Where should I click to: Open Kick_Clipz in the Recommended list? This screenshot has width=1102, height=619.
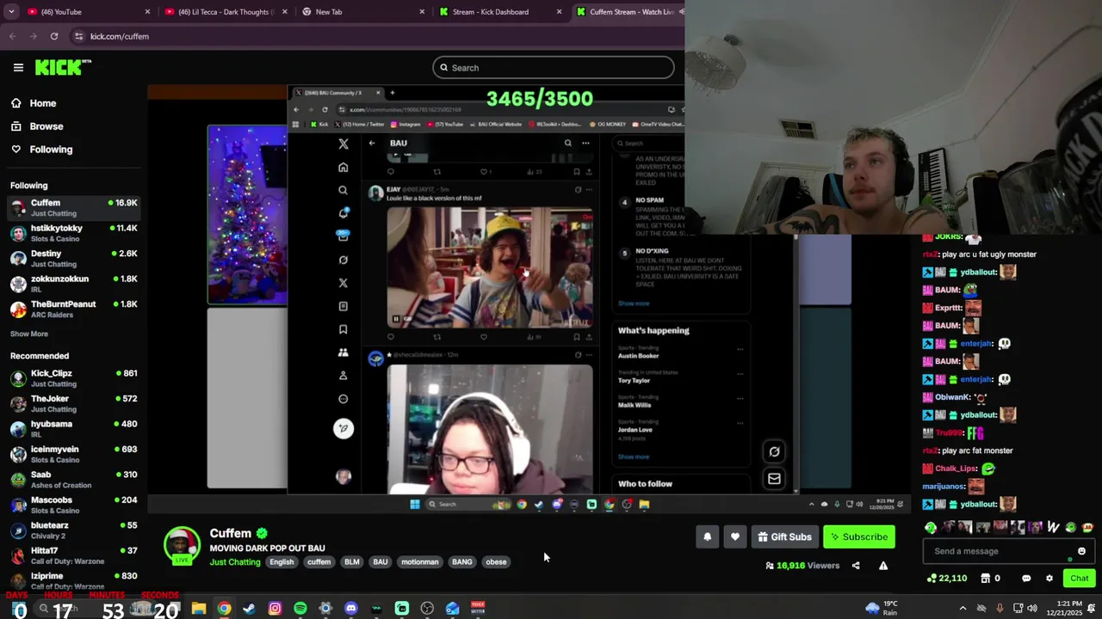[74, 378]
